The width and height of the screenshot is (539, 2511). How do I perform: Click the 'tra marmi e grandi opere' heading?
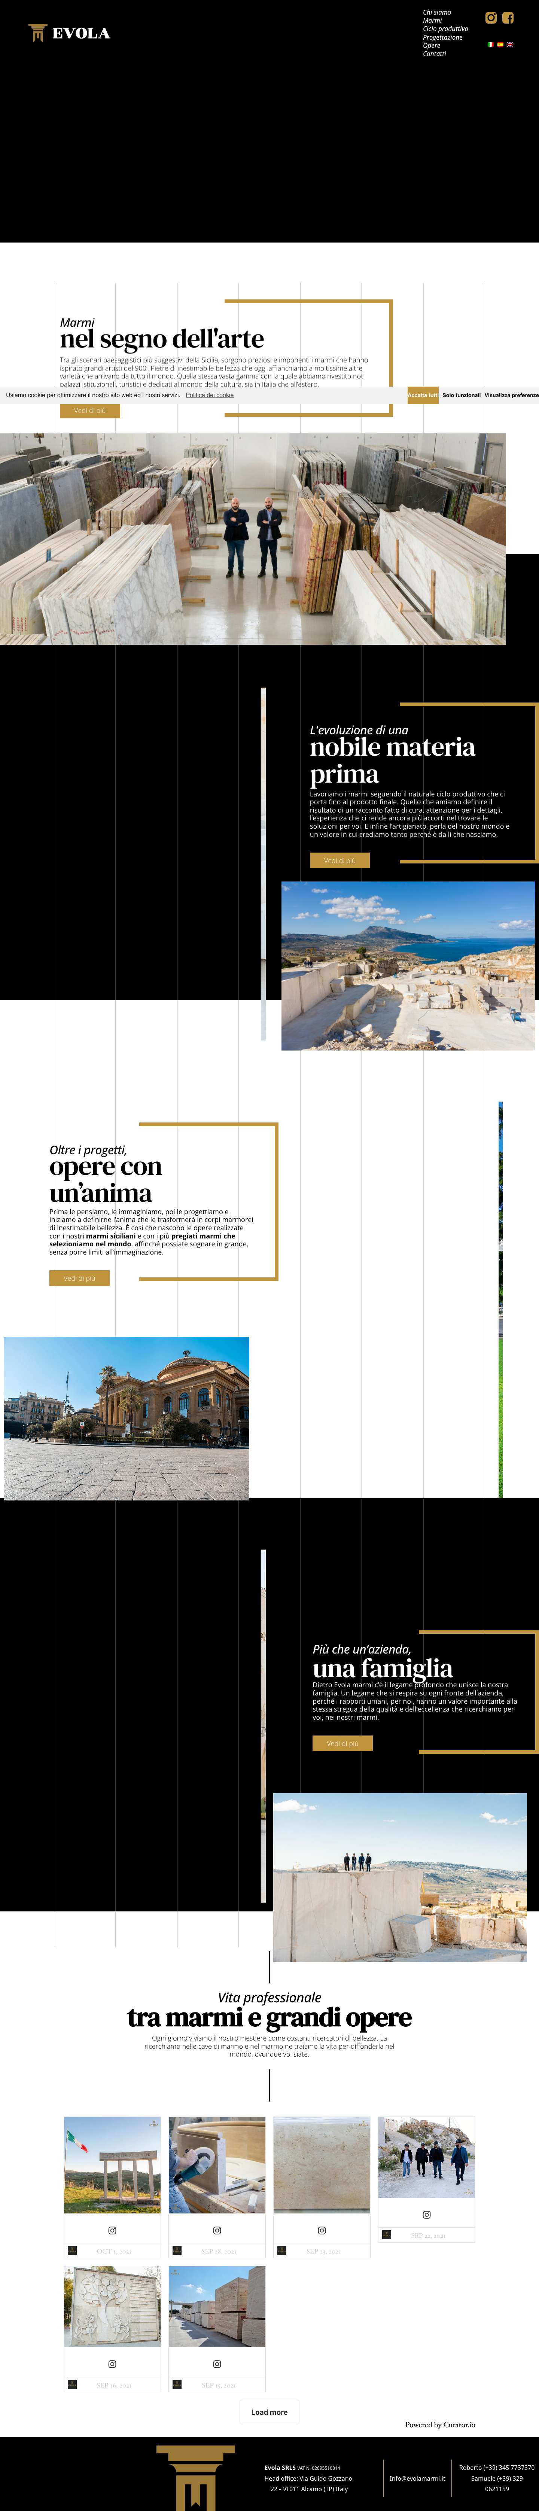coord(269,2017)
